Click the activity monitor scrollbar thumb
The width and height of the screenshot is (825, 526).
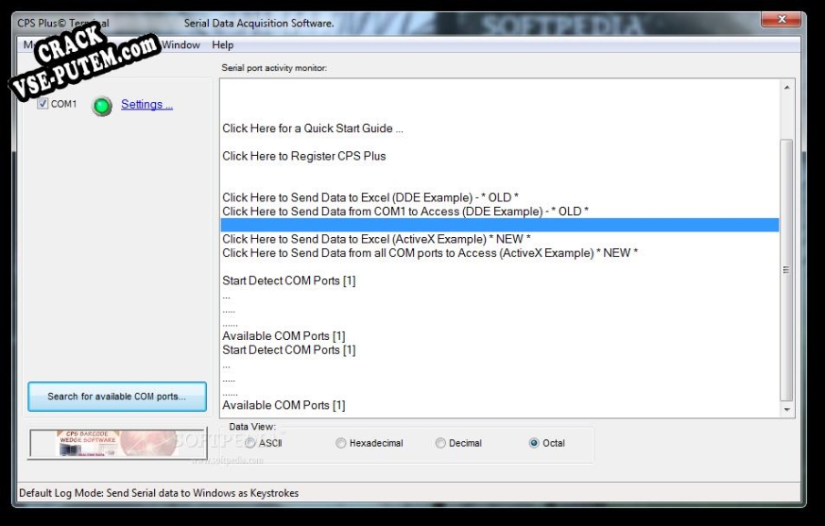pos(787,271)
